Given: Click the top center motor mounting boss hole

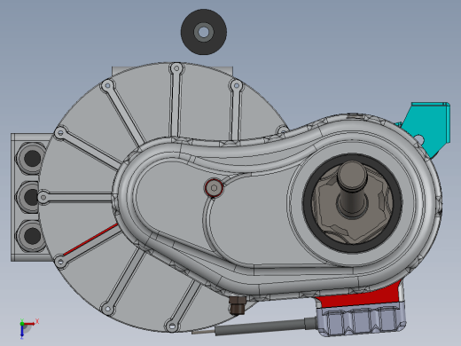Looking at the screenshot, I should 176,68.
